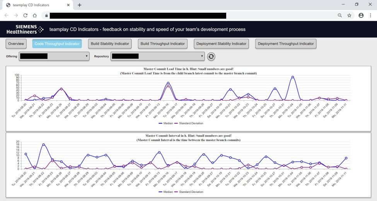Open Deployment Throughput Indicator tab
Viewport: 377px width, 201px height.
pyautogui.click(x=286, y=44)
